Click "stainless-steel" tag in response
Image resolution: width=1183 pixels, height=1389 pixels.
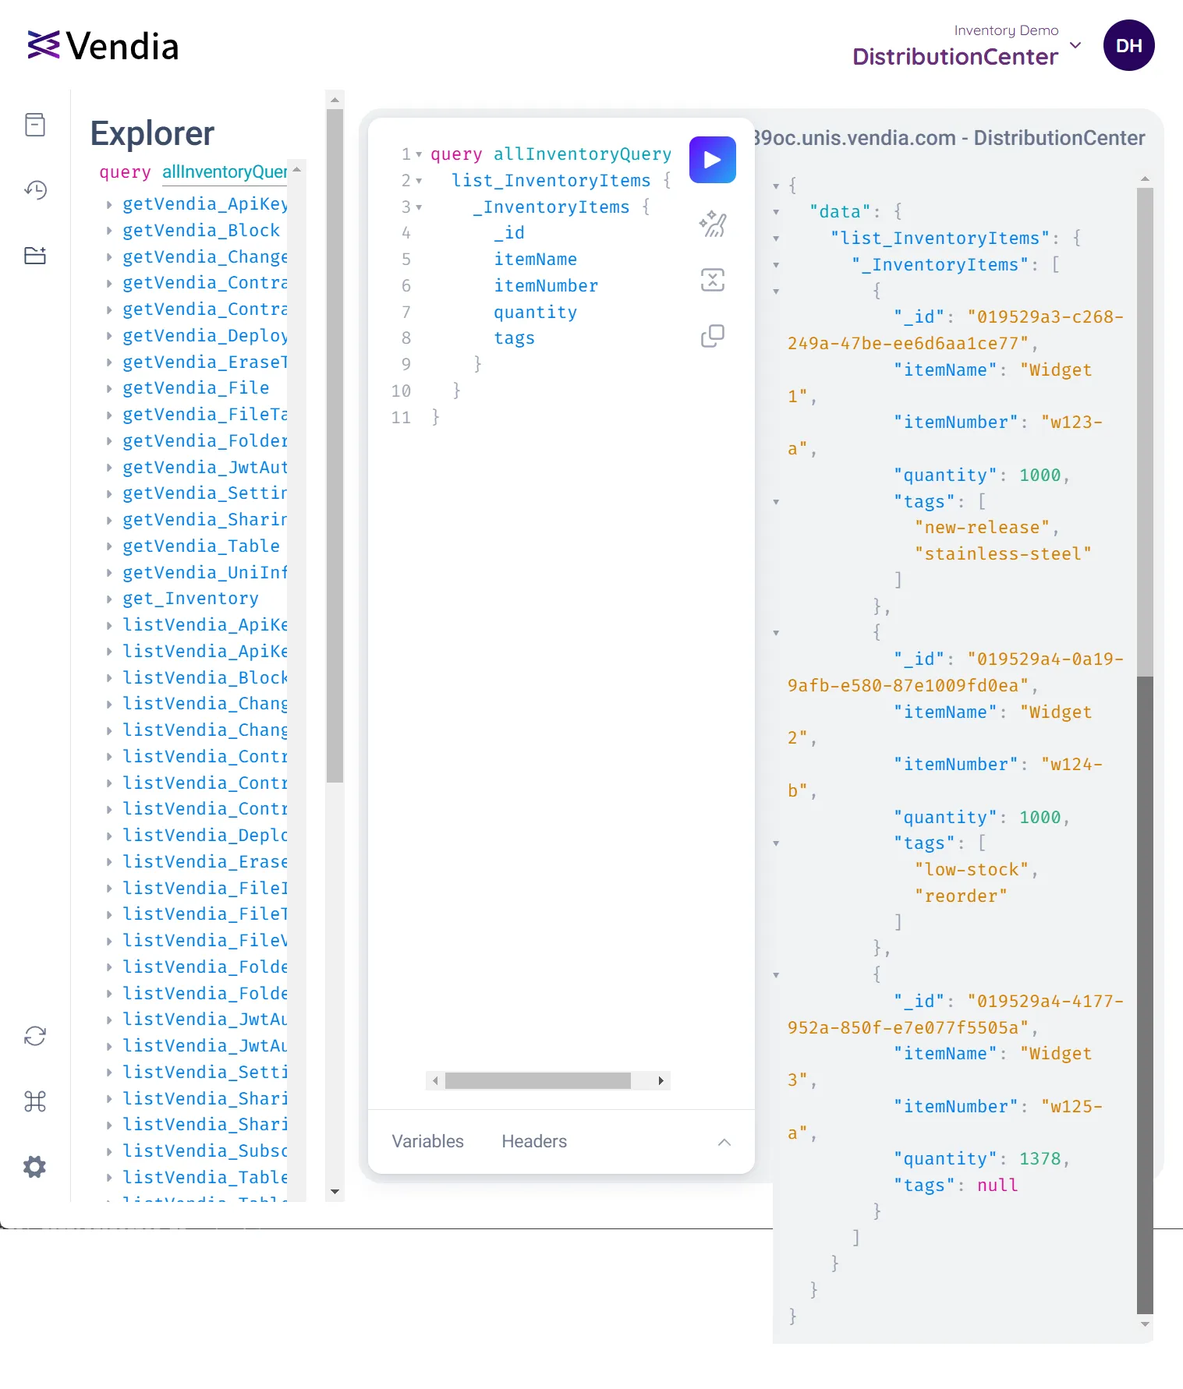click(x=1003, y=554)
